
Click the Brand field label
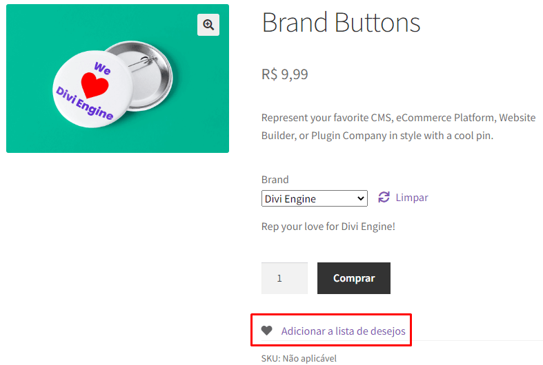pos(275,180)
